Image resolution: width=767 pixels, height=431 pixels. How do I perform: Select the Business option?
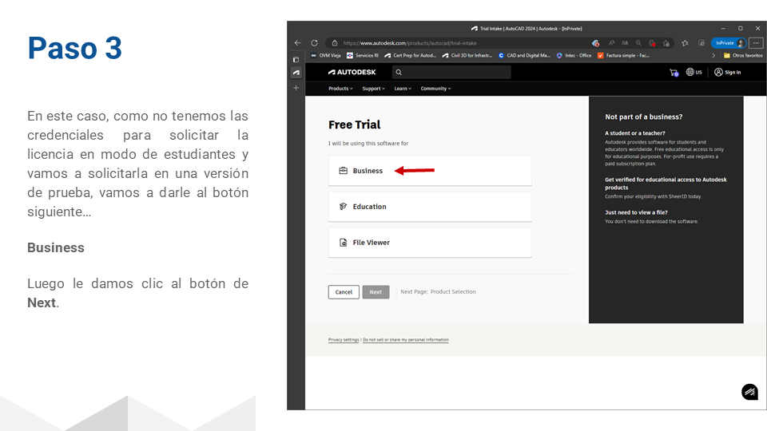tap(430, 171)
